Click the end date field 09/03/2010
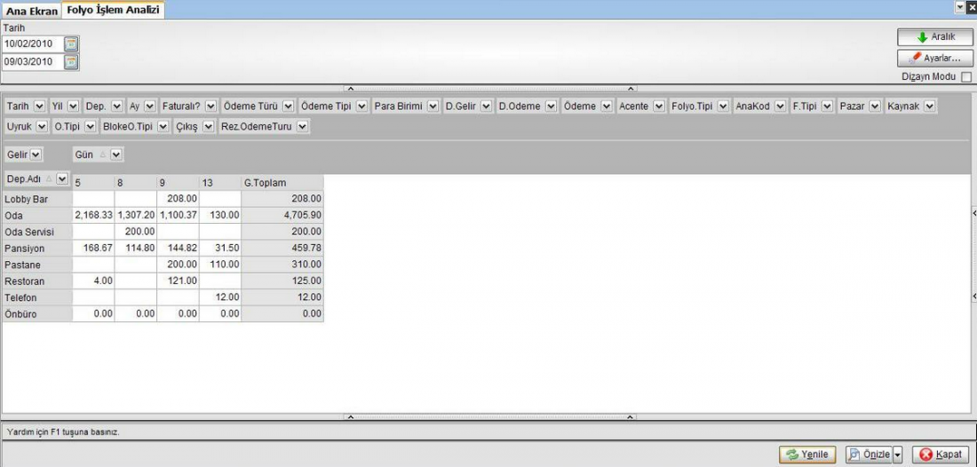 (x=33, y=62)
